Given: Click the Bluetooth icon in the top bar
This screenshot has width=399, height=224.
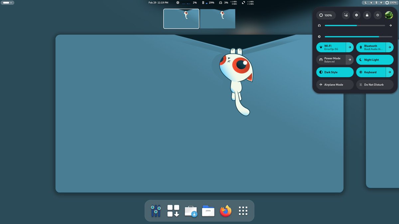Looking at the screenshot, I should click(376, 2).
